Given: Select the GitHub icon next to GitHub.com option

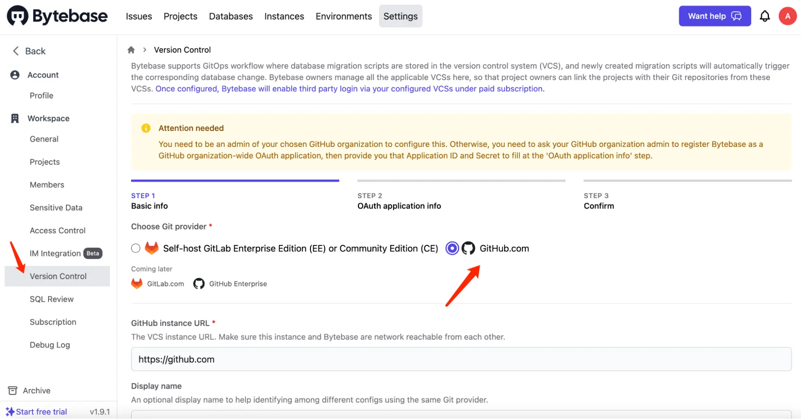Looking at the screenshot, I should [x=468, y=248].
